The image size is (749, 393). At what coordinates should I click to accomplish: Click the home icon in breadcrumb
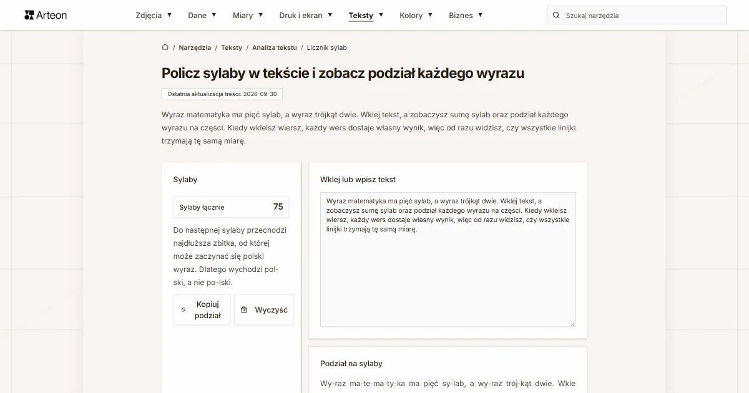click(165, 47)
